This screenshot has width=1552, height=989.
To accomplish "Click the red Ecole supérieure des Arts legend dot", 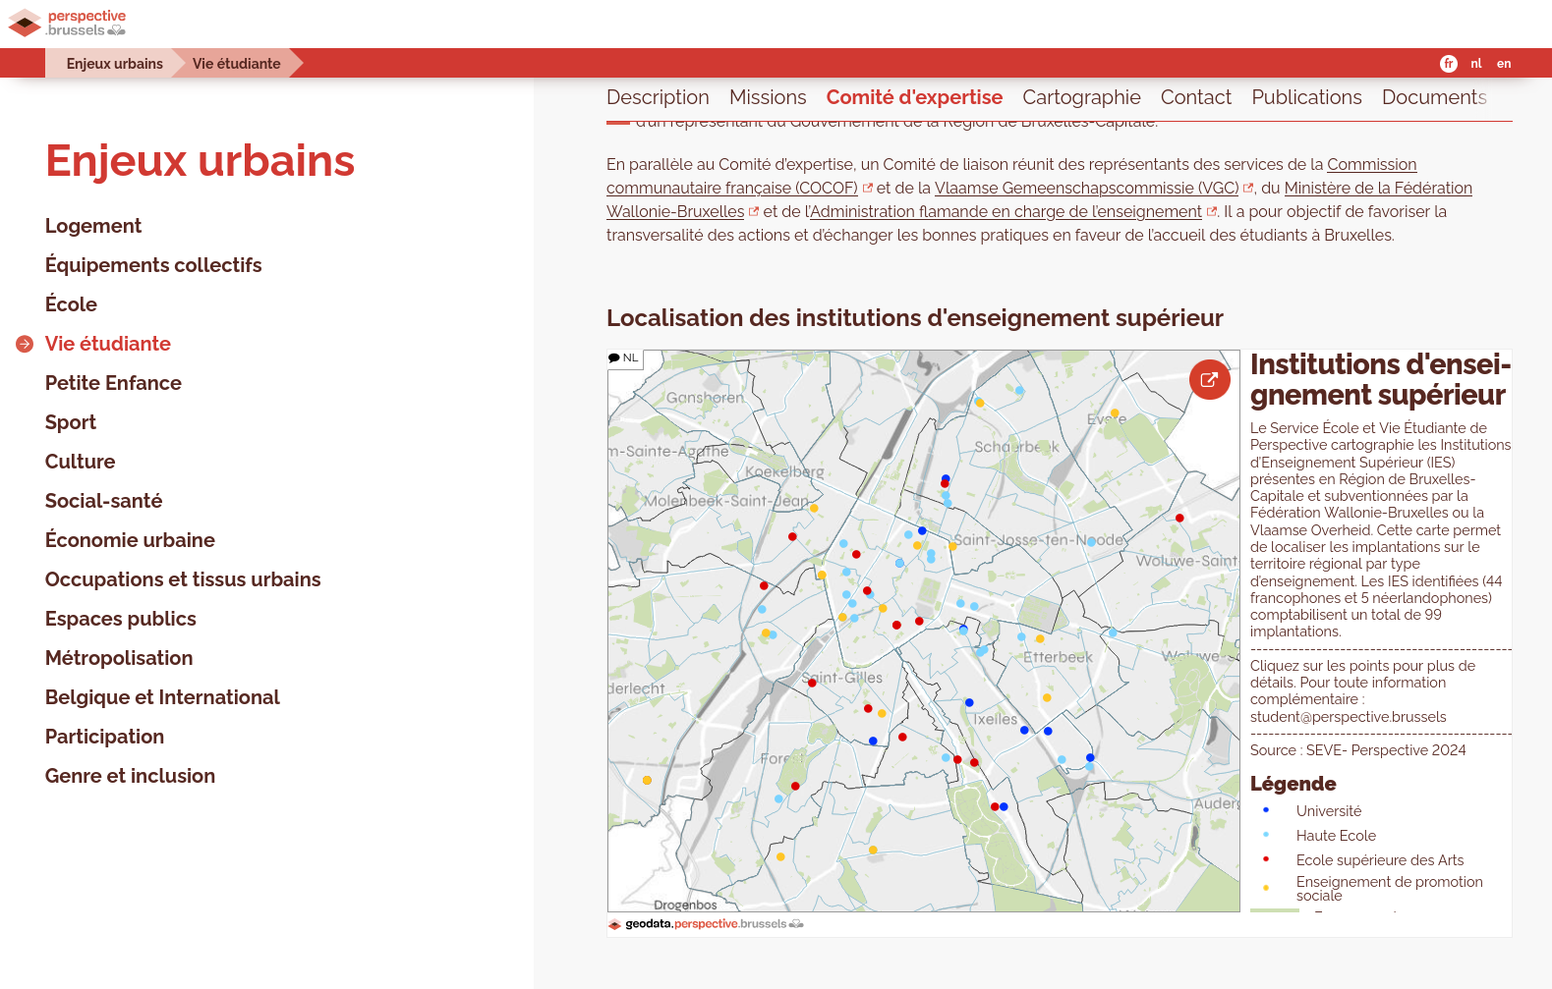I will click(x=1266, y=859).
